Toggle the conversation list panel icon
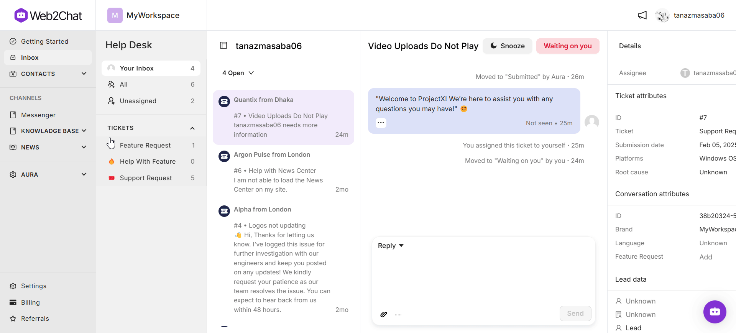This screenshot has width=736, height=333. [223, 46]
